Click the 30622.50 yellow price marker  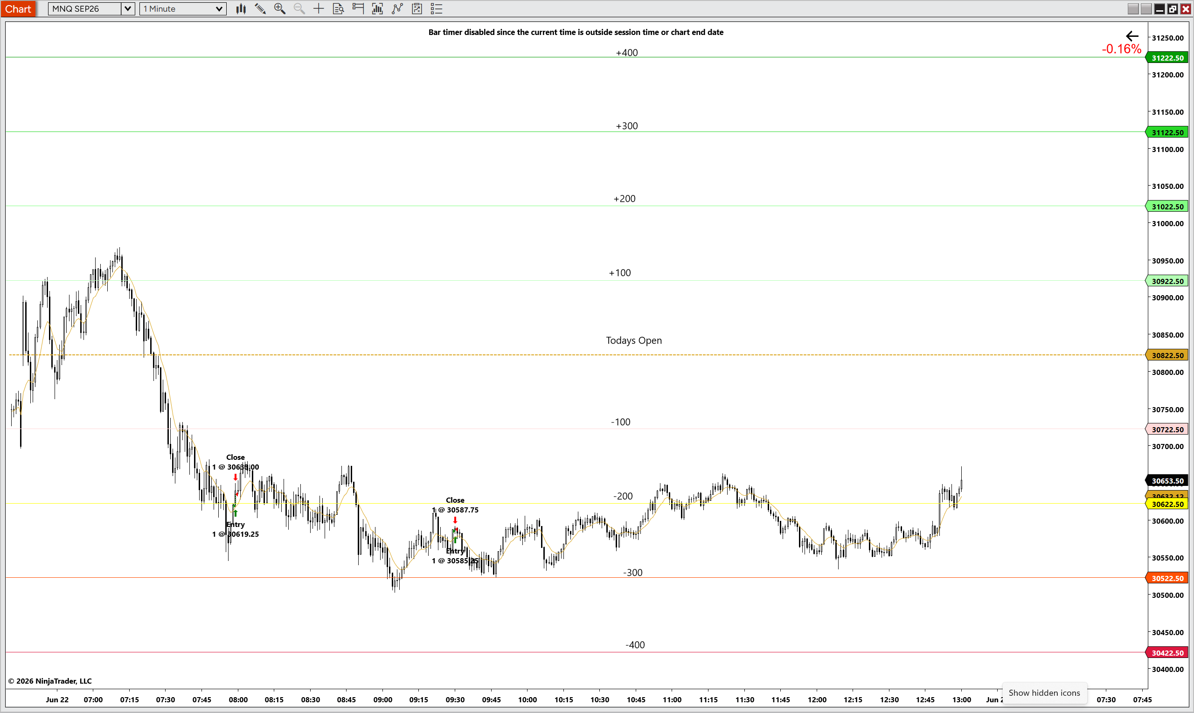point(1167,504)
